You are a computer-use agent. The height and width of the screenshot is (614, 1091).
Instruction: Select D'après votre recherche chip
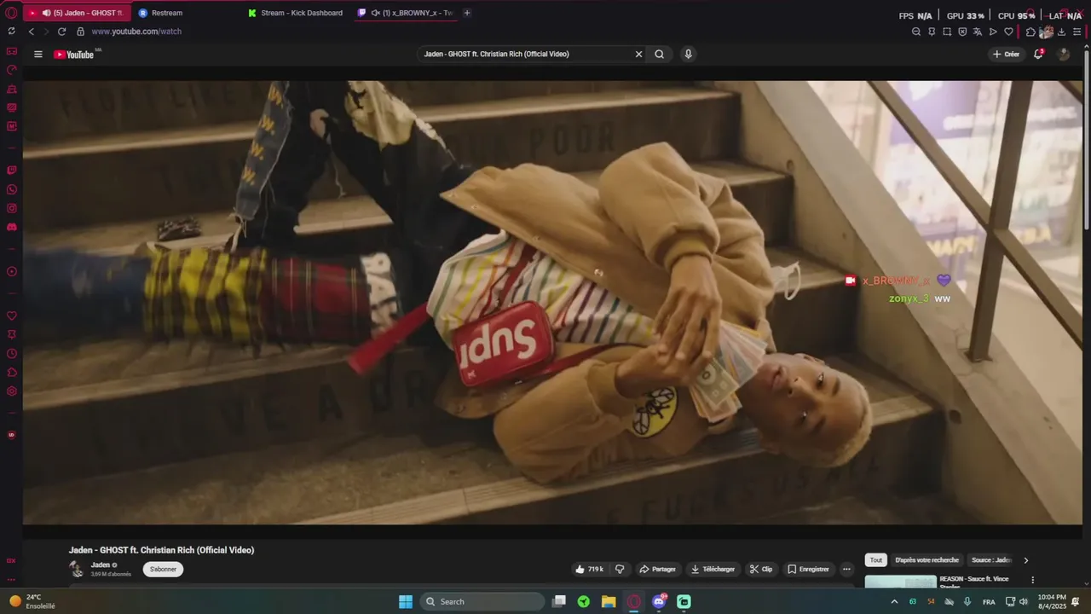pos(926,560)
